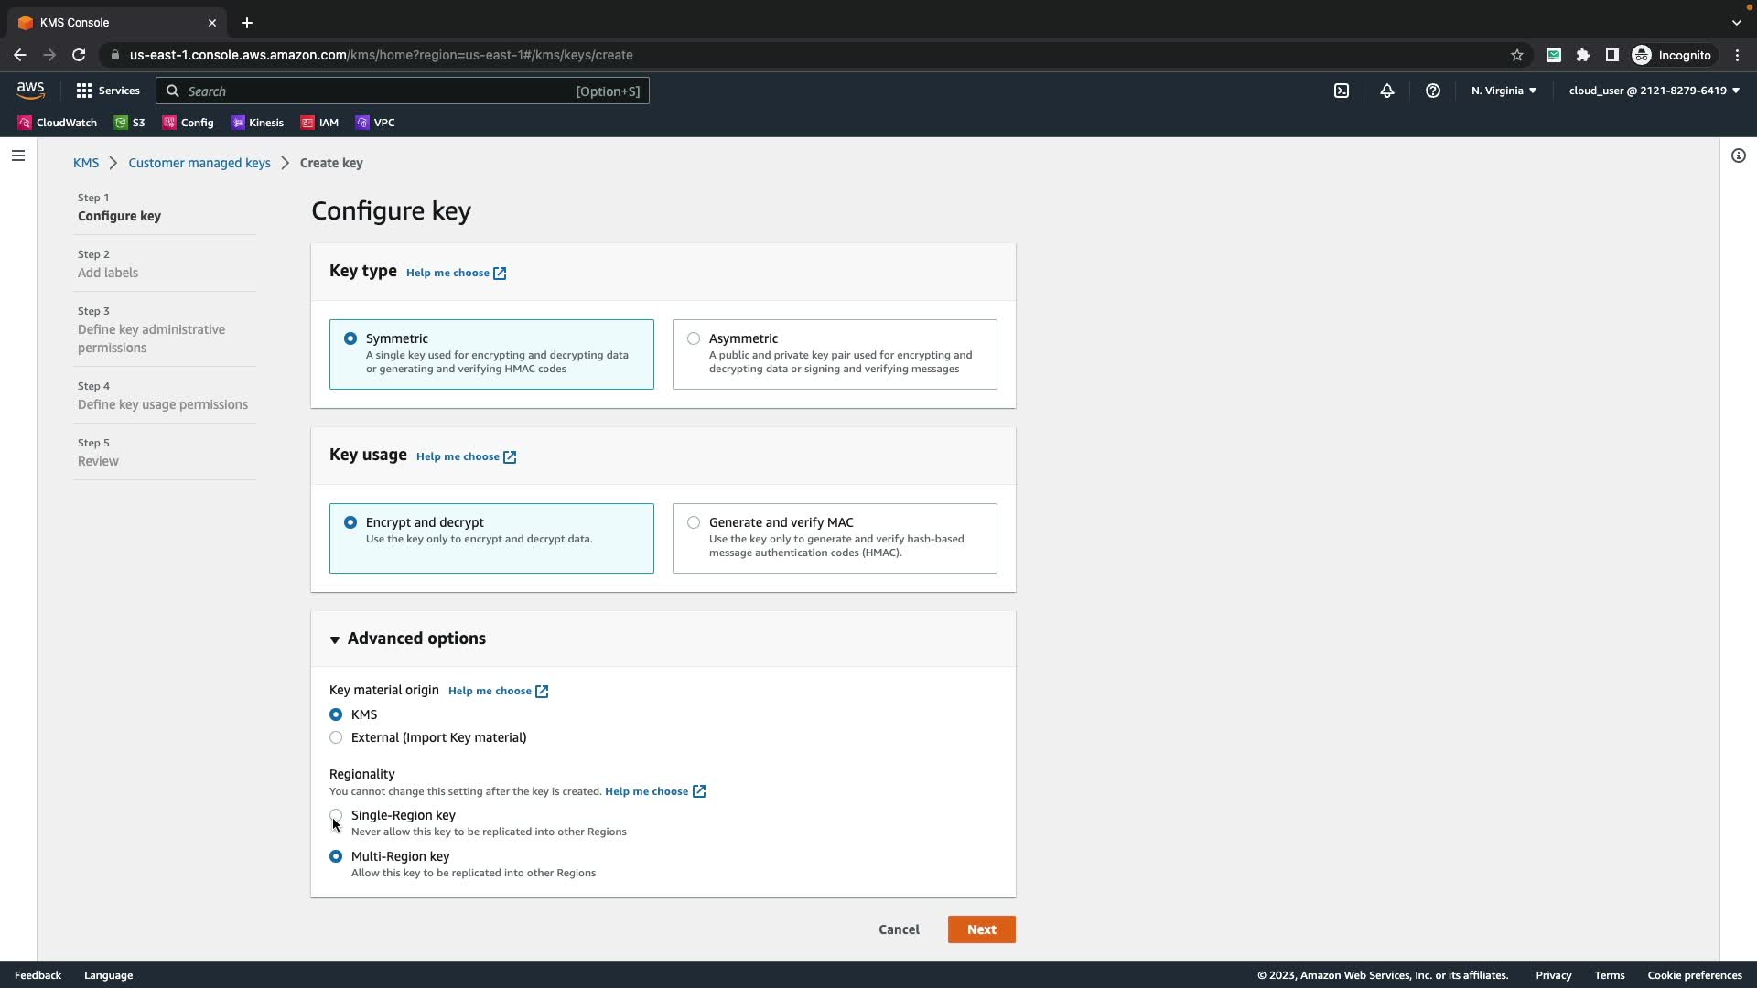Select the Asymmetric key type
1757x988 pixels.
tap(694, 338)
